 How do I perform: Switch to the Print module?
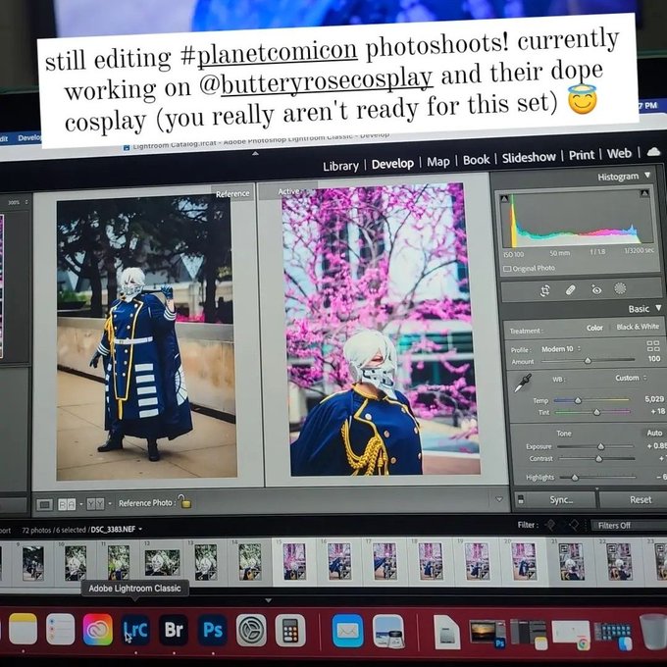pyautogui.click(x=581, y=155)
